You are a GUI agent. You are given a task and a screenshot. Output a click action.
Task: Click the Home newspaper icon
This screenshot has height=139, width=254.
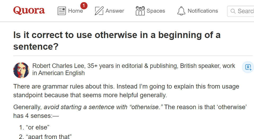pos(62,11)
